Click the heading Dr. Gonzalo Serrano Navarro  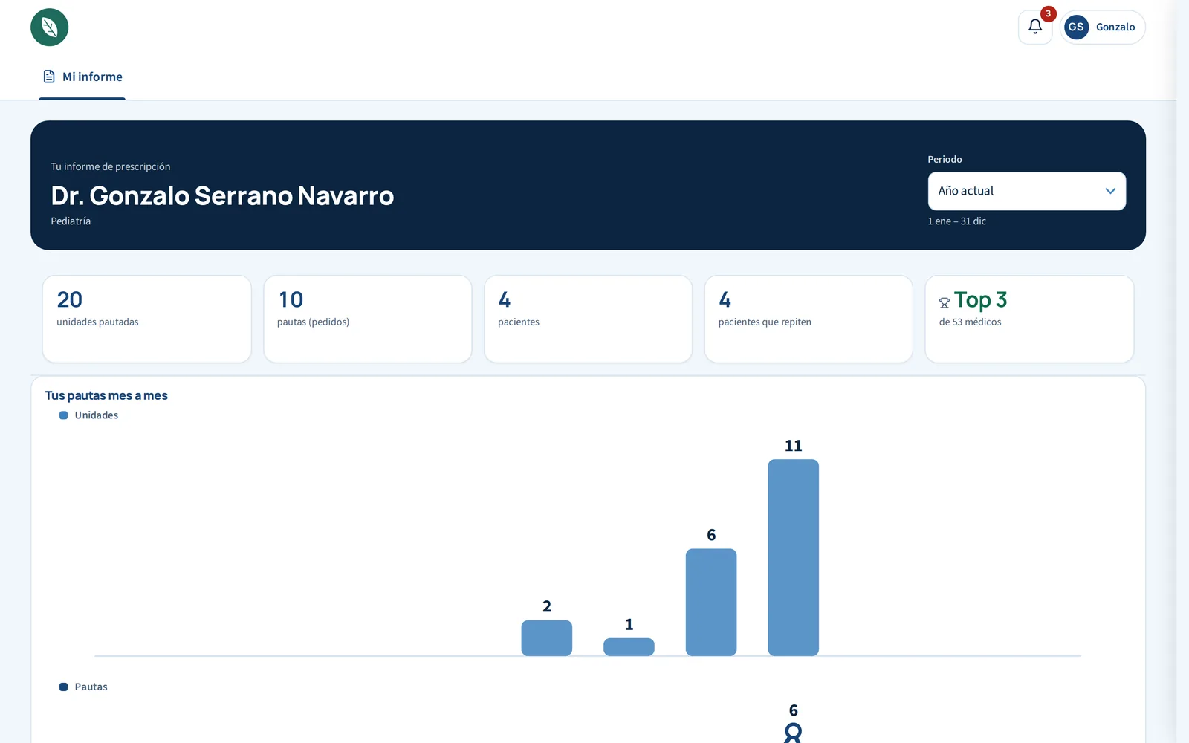(222, 195)
